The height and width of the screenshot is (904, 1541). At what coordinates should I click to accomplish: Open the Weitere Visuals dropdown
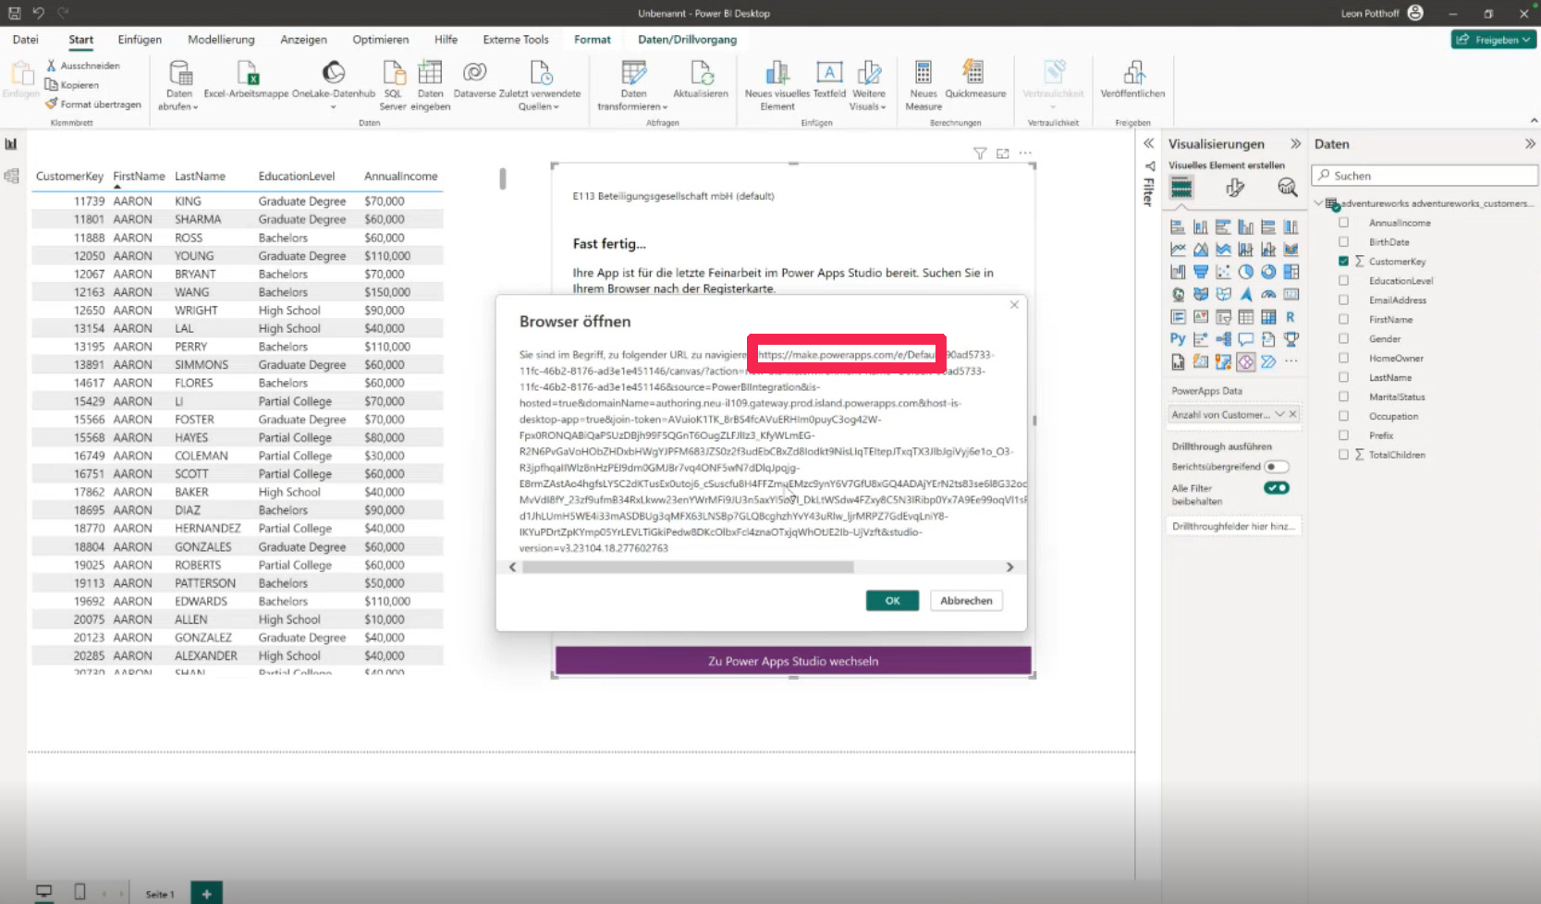pyautogui.click(x=869, y=86)
